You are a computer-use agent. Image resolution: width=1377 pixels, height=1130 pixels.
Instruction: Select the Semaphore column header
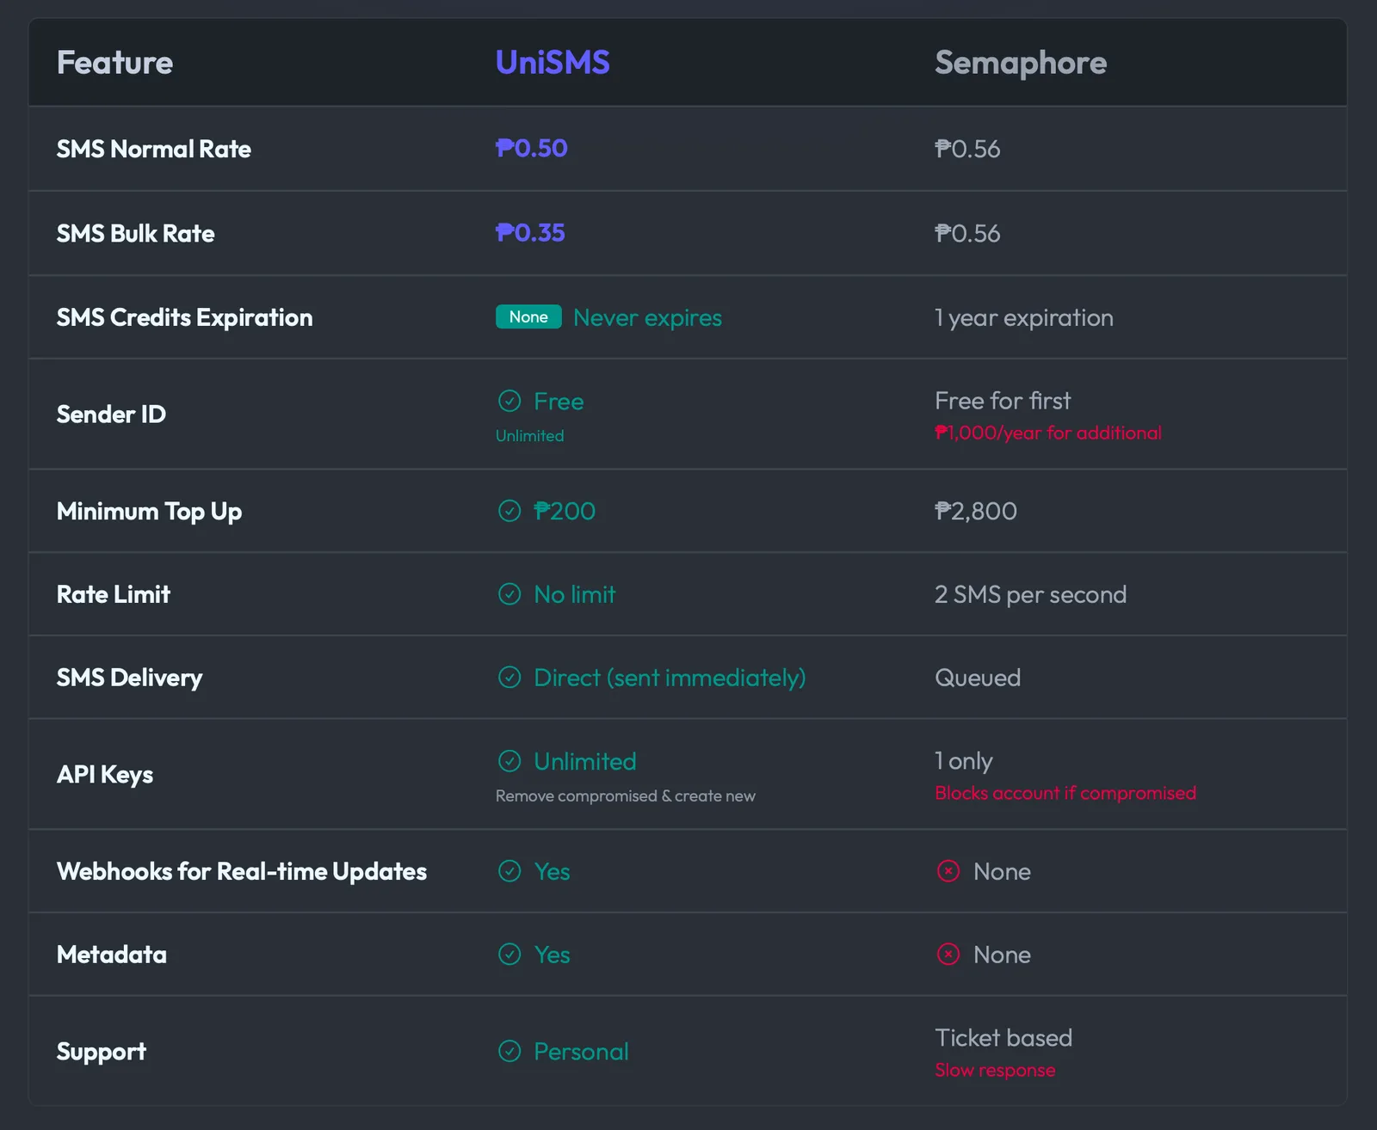1021,63
